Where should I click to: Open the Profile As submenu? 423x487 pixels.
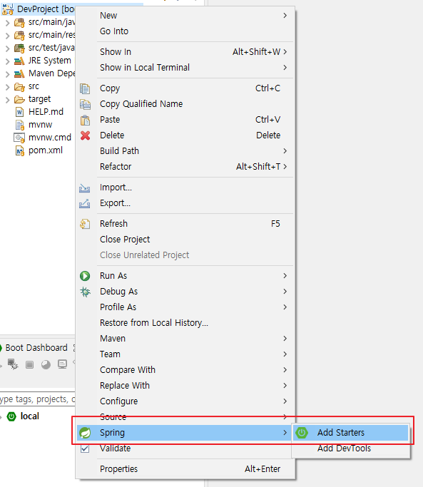pos(185,307)
